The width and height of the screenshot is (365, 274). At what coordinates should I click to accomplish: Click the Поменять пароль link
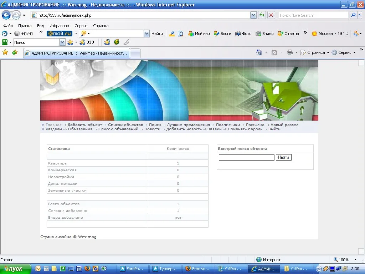click(245, 129)
